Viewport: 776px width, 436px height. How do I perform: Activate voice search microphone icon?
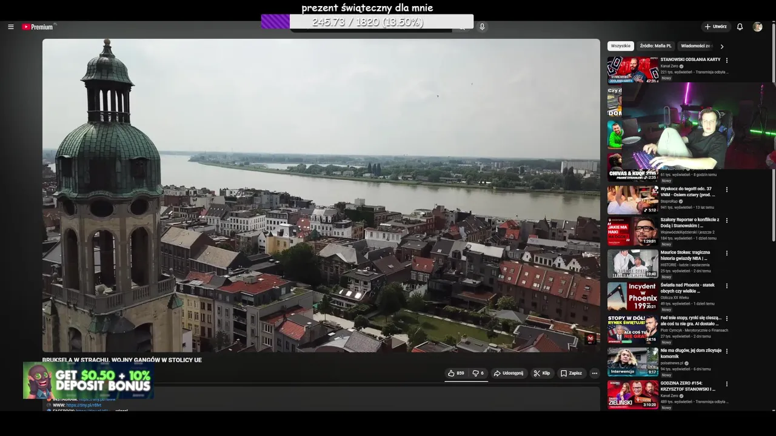[482, 27]
